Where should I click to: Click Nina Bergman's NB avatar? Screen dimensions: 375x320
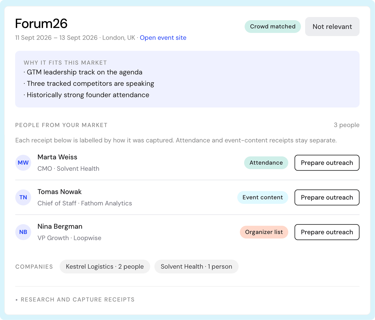pos(23,232)
